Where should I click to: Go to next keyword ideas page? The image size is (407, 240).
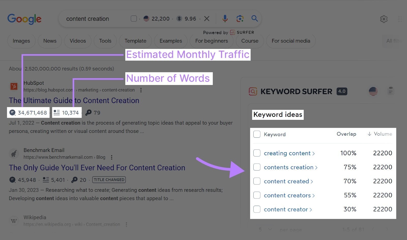(387, 229)
